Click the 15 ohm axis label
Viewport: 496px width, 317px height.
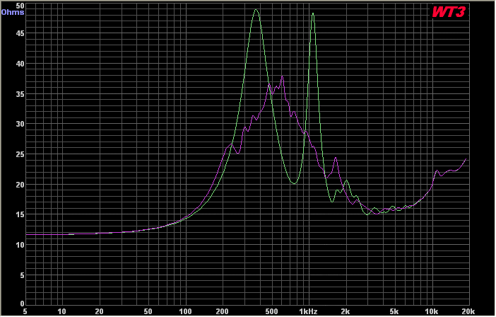point(20,214)
